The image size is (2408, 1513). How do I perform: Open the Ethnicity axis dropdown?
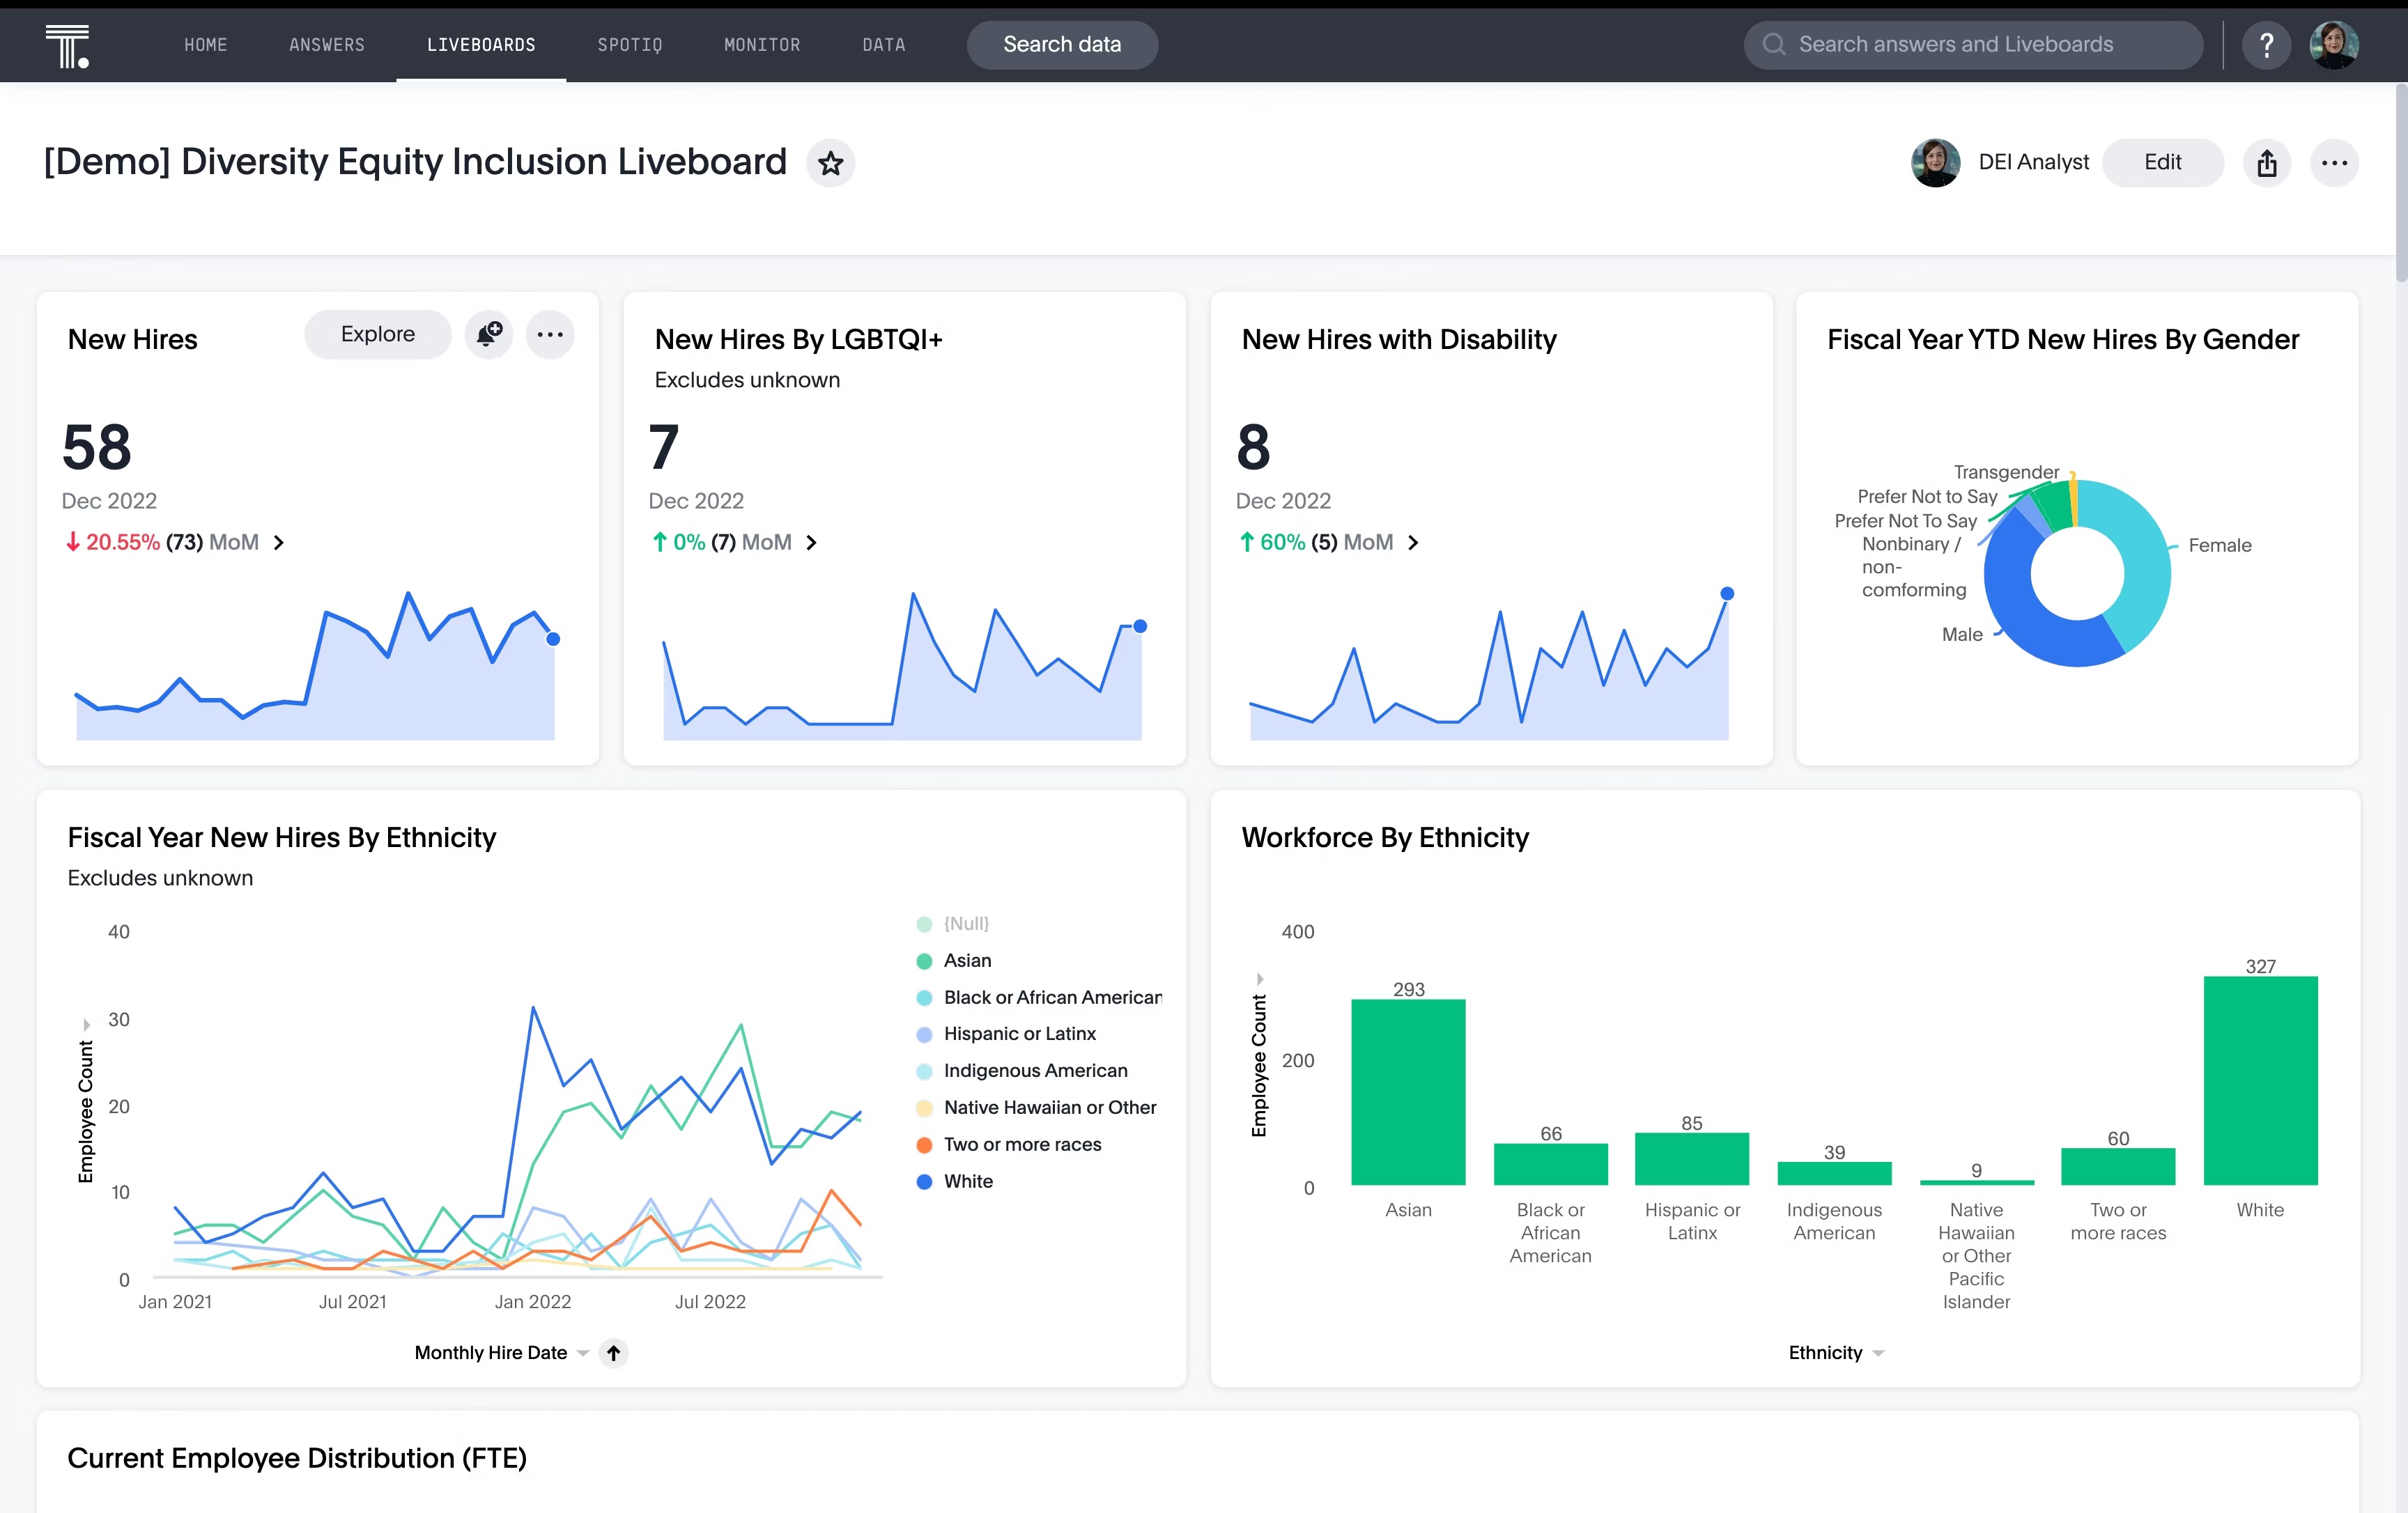tap(1878, 1353)
